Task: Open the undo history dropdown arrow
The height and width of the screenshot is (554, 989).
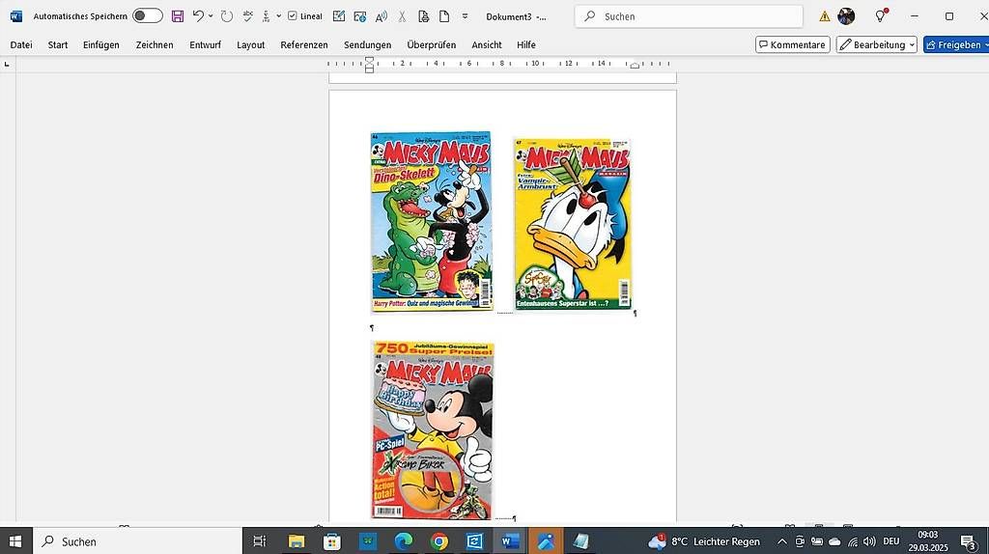Action: coord(211,16)
